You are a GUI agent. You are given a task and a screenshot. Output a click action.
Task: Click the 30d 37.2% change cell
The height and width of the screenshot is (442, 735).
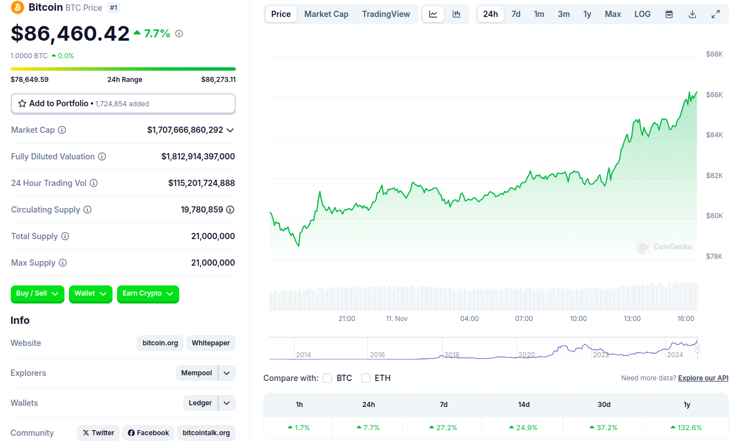tap(603, 428)
